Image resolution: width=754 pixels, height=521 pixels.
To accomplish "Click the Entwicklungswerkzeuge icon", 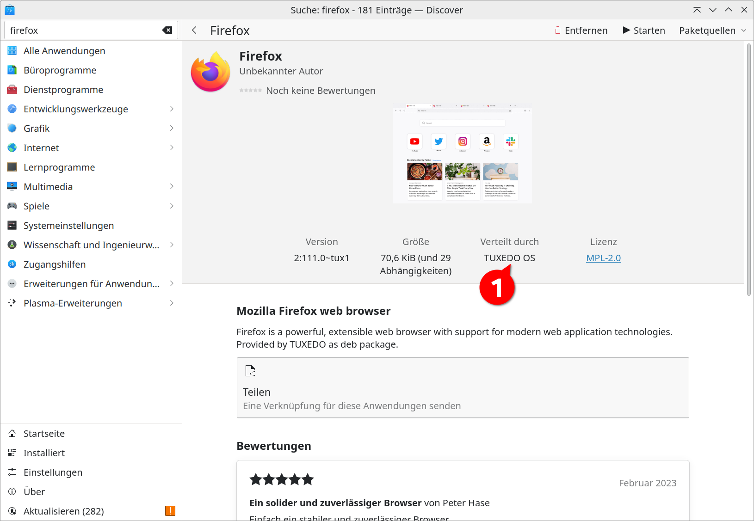I will coord(12,109).
